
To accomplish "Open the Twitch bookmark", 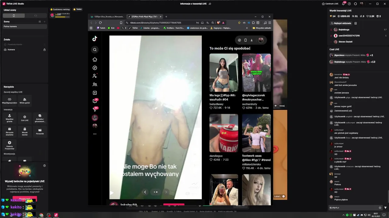I will pyautogui.click(x=101, y=28).
